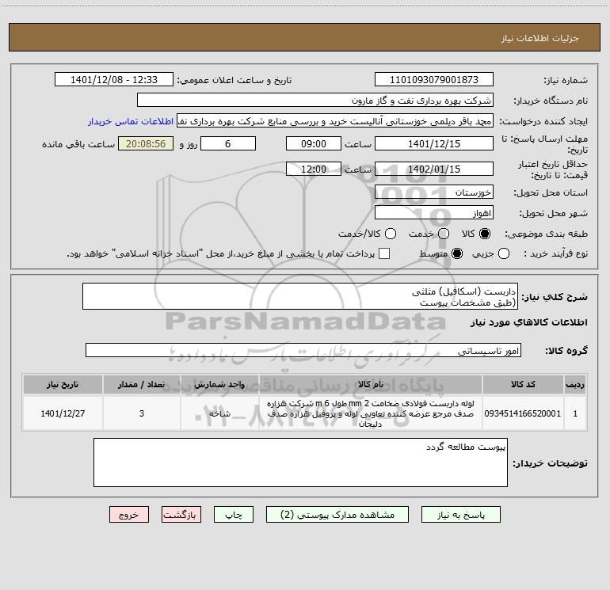Click the buyer organization name field
610x590 pixels.
pyautogui.click(x=315, y=101)
